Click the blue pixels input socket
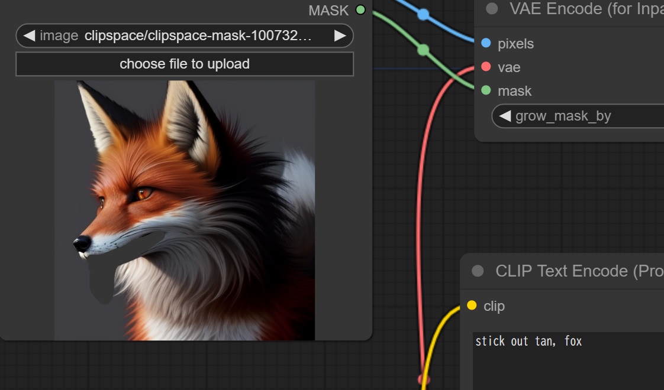Image resolution: width=664 pixels, height=390 pixels. 486,43
